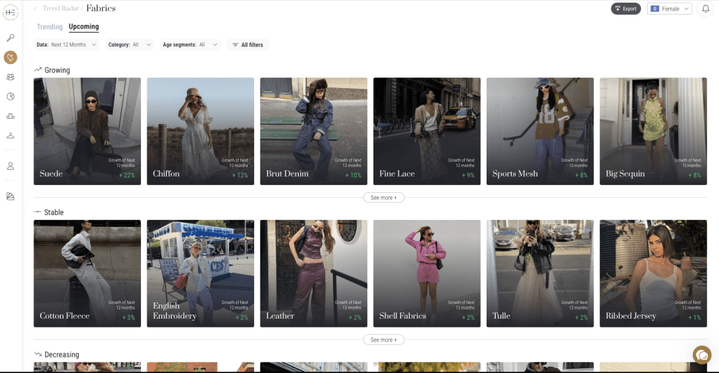
Task: Open the clothes hanger sidebar icon
Action: 10,136
